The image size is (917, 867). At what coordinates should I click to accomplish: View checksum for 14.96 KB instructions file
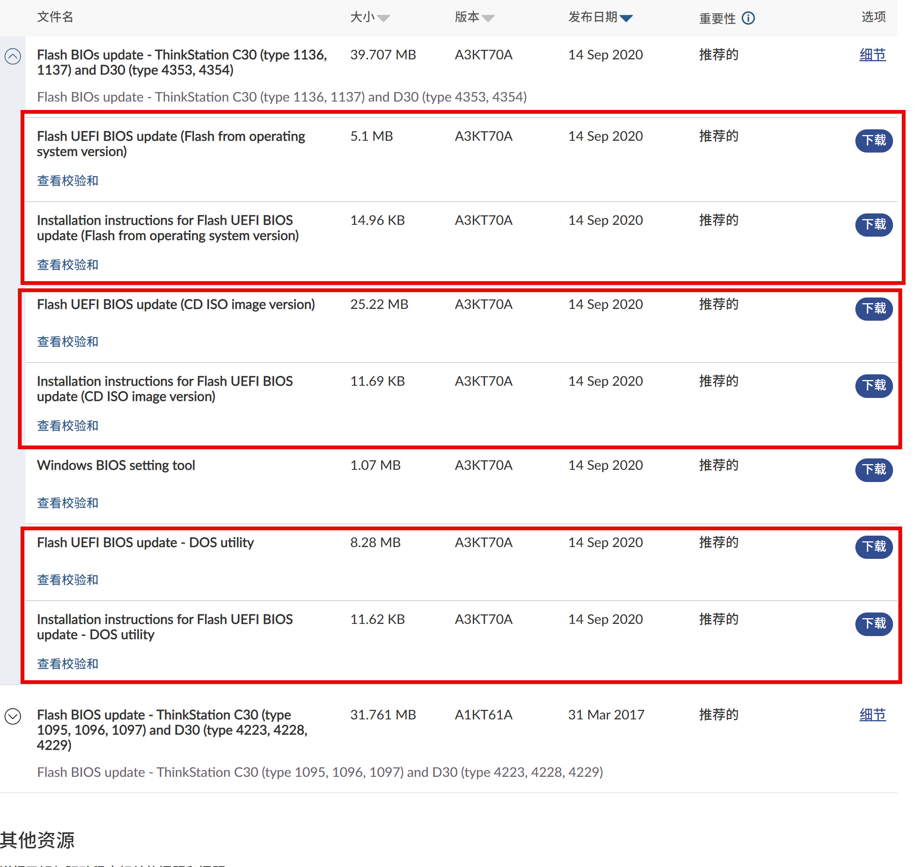tap(67, 265)
